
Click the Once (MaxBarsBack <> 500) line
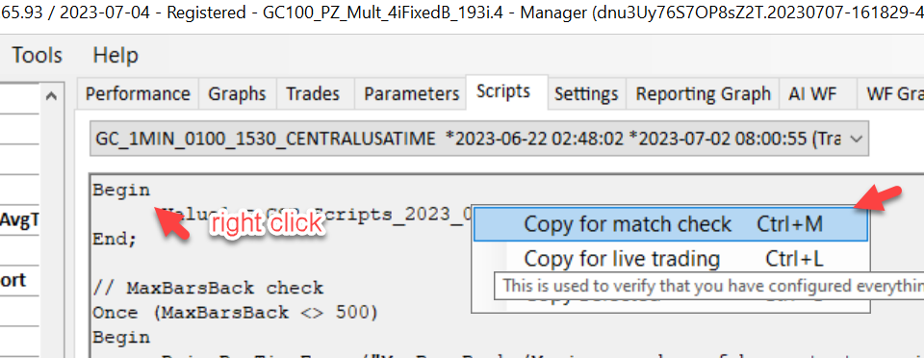235,312
